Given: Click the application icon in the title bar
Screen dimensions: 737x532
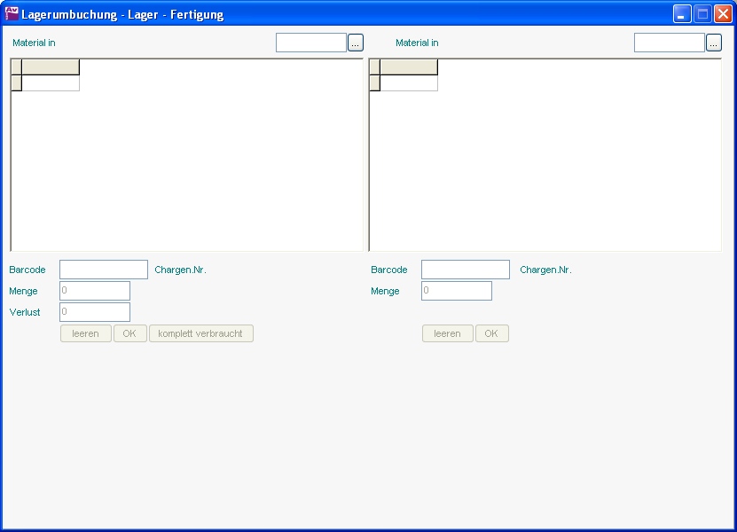Looking at the screenshot, I should click(12, 14).
